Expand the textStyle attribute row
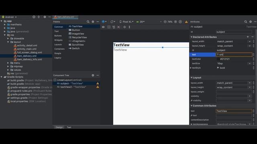257x144 pixels. (x=191, y=68)
